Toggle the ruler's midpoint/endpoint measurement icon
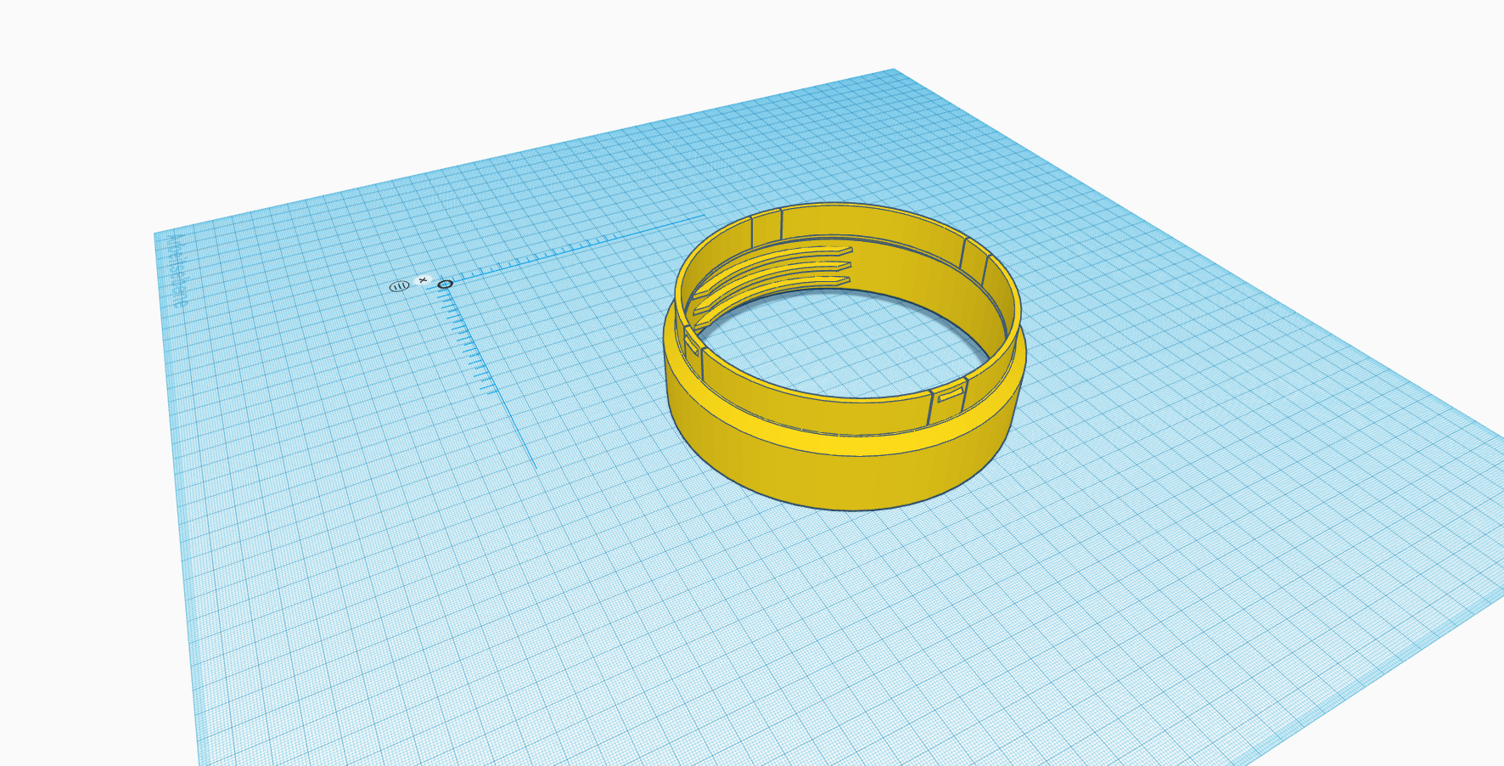Viewport: 1504px width, 766px height. pos(399,286)
